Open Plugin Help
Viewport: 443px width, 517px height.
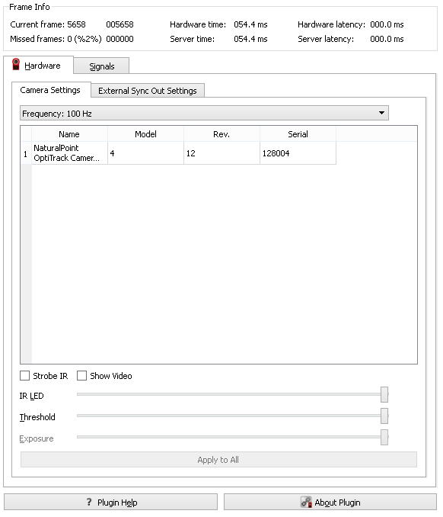110,502
